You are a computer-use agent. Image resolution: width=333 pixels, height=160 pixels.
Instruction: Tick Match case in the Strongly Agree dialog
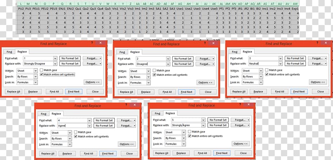(x=190, y=132)
